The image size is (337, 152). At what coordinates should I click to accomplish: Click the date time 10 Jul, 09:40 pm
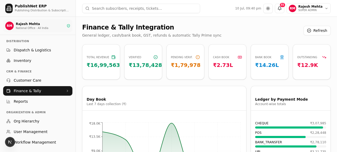pos(248,8)
